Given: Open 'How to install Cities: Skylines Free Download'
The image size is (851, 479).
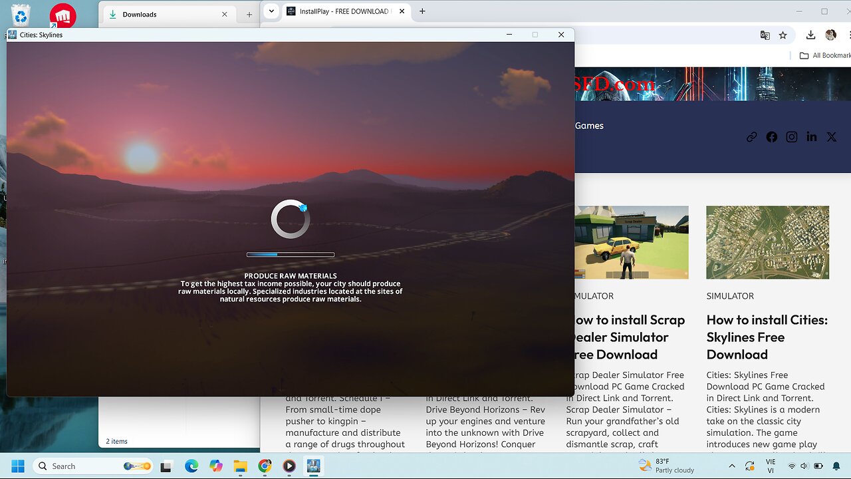Looking at the screenshot, I should tap(767, 337).
